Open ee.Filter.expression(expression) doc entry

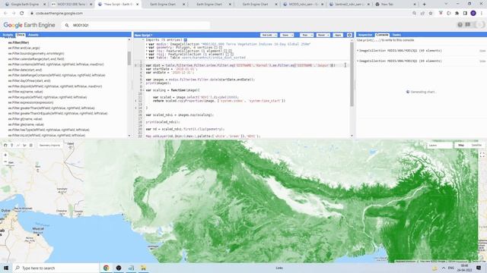(30, 102)
